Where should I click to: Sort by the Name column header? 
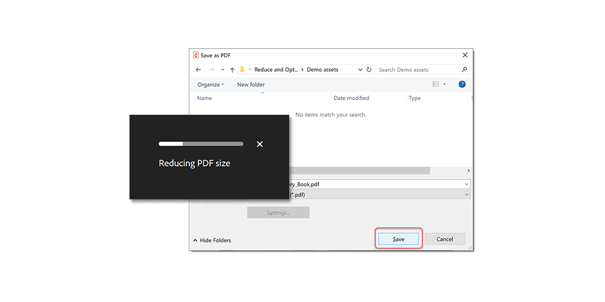(x=204, y=98)
